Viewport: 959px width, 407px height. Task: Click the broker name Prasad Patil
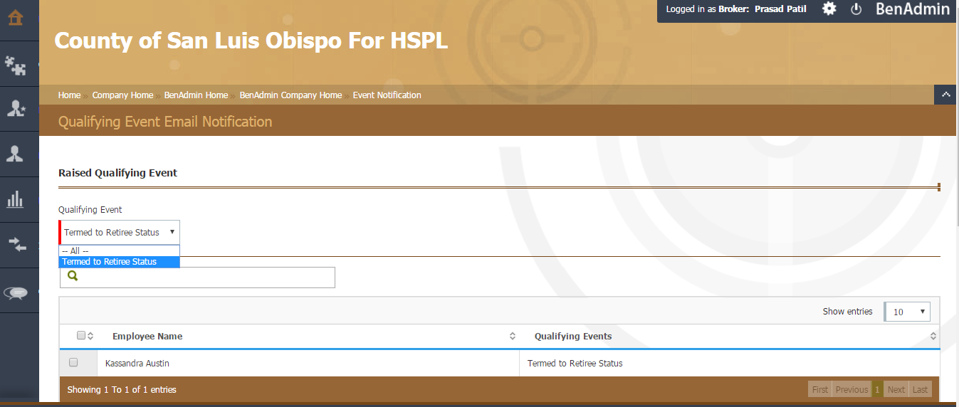(x=780, y=9)
